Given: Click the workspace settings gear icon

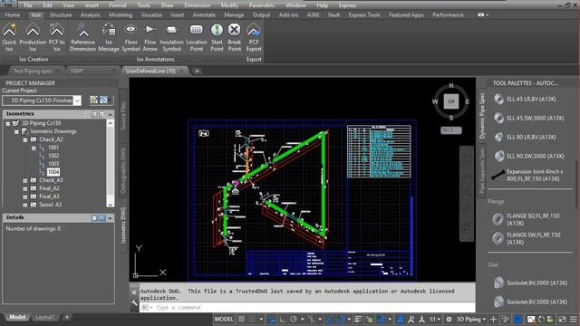Looking at the screenshot, I should coord(449,319).
